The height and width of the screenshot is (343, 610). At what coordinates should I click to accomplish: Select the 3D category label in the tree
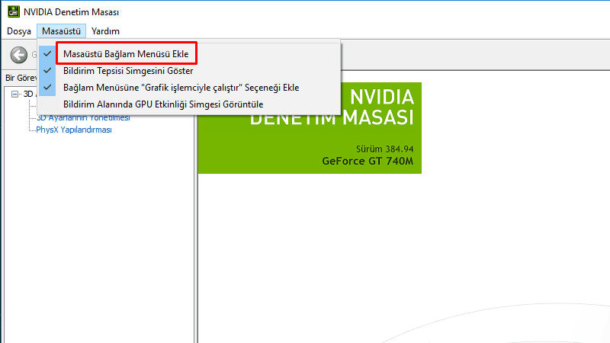28,94
